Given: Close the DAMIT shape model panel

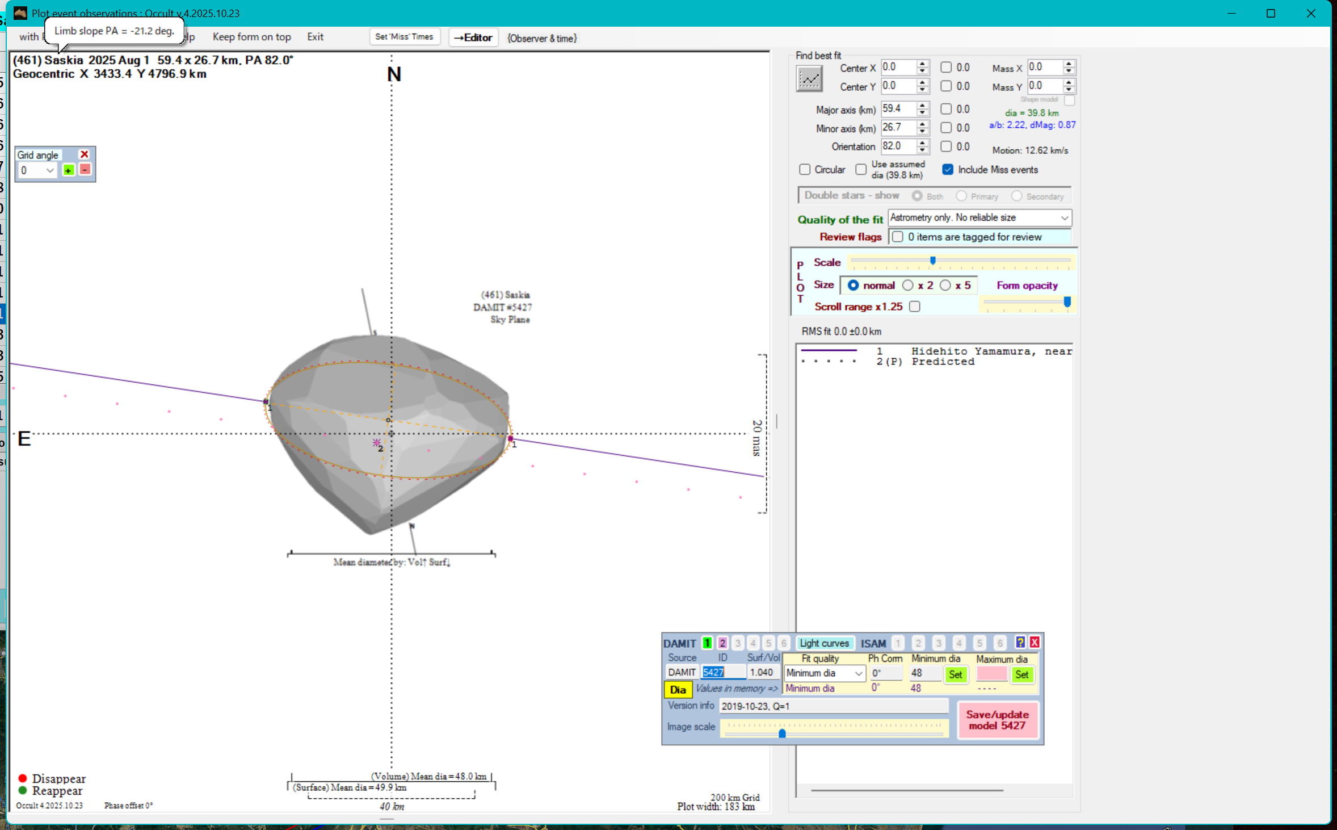Looking at the screenshot, I should (1035, 642).
